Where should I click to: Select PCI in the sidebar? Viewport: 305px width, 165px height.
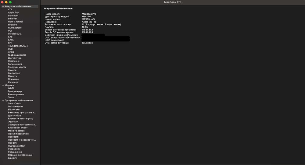(10, 31)
